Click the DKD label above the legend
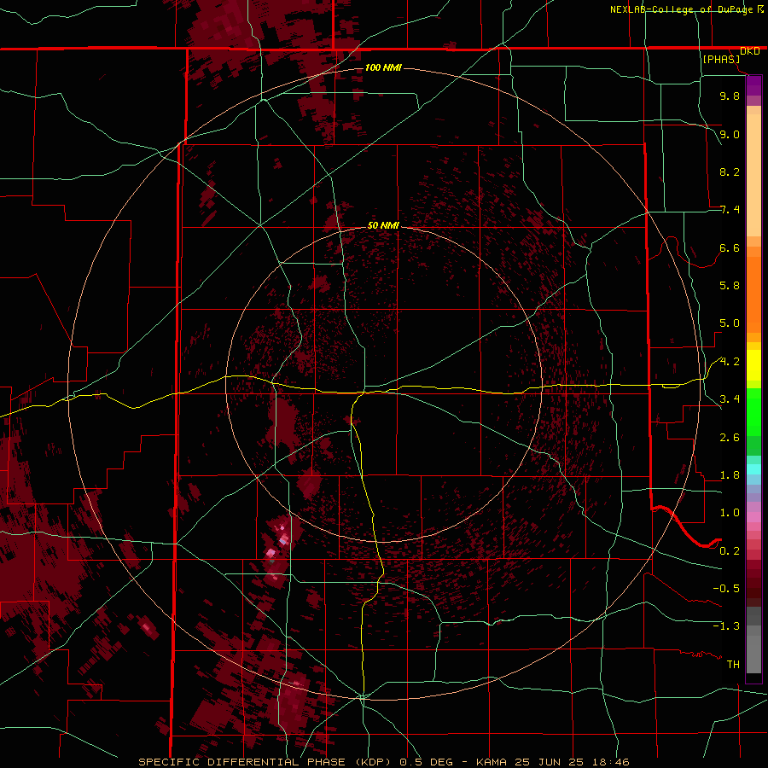Screen dimensions: 768x768 (750, 51)
